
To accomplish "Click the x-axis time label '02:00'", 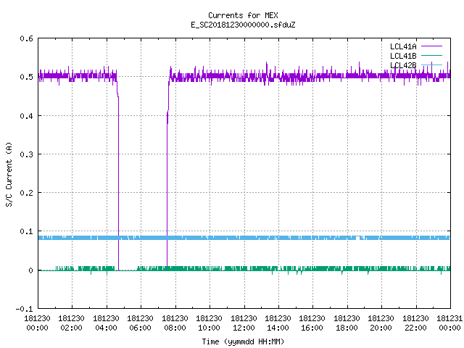I will 71,328.
